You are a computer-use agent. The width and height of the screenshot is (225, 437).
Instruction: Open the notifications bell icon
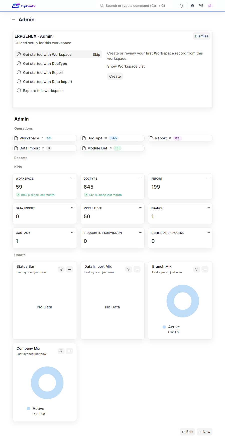[181, 6]
